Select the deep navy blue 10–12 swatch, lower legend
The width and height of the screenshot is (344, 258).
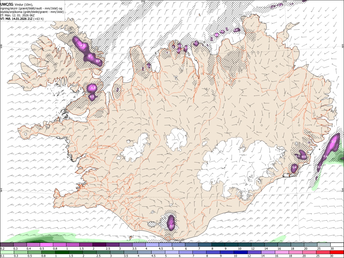pos(241,252)
